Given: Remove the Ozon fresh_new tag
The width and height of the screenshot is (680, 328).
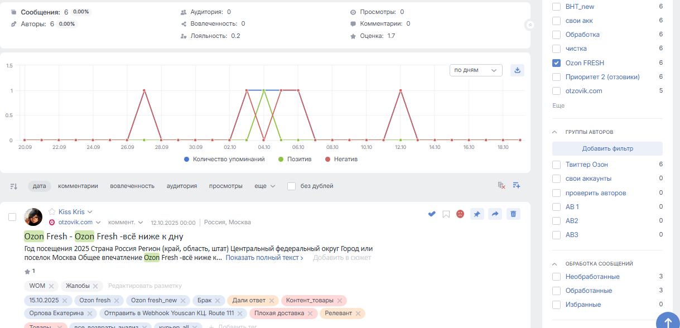Looking at the screenshot, I should (x=183, y=300).
